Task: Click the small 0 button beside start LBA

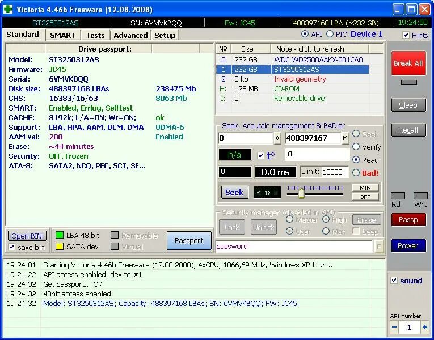Action: [x=277, y=138]
